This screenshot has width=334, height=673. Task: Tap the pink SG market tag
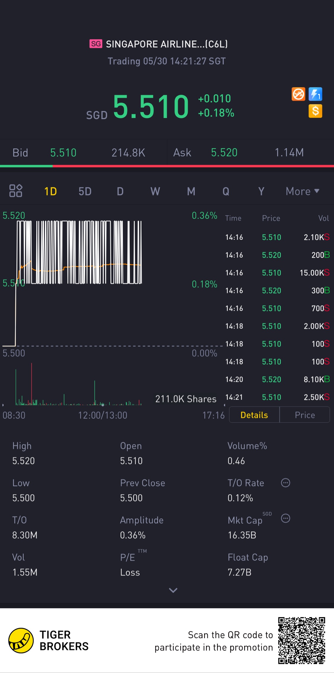[96, 44]
